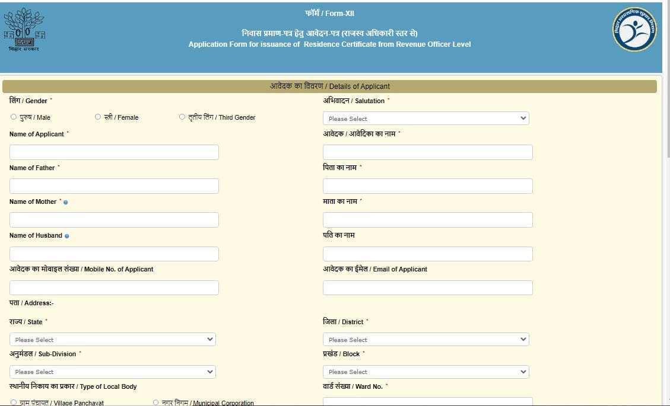Expand the Sub-Division dropdown
This screenshot has height=406, width=670.
pyautogui.click(x=112, y=372)
